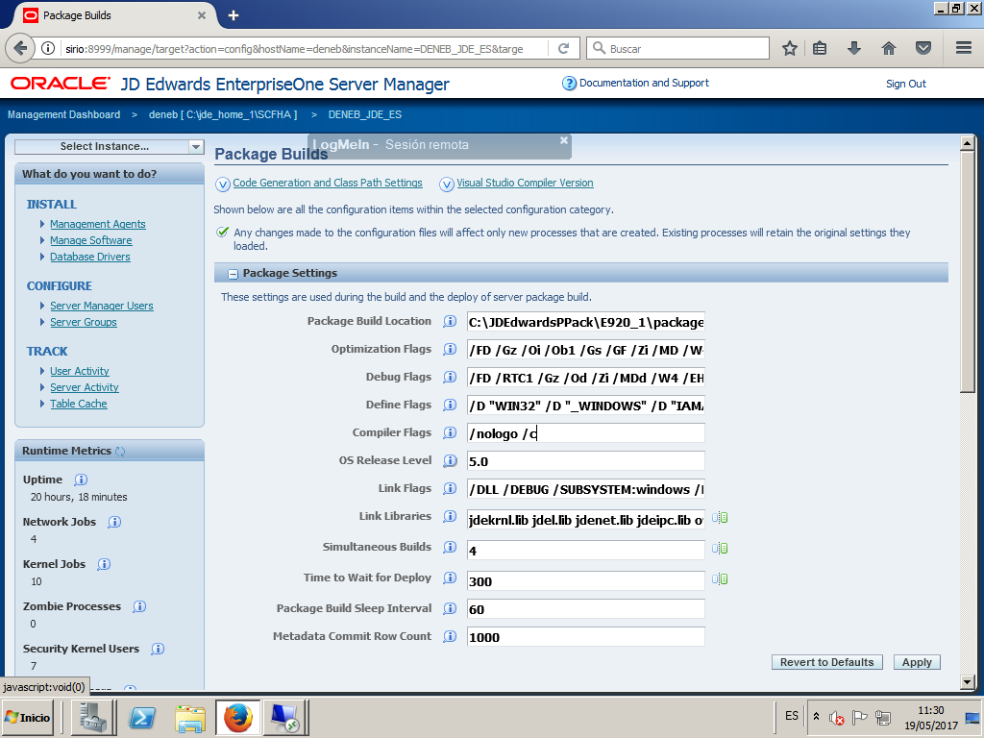This screenshot has width=984, height=738.
Task: Click info icon next to Package Build Sleep Interval
Action: click(450, 608)
